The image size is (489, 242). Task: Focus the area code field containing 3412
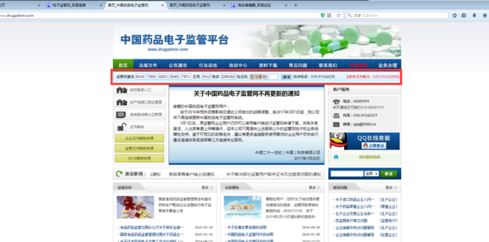[x=206, y=76]
